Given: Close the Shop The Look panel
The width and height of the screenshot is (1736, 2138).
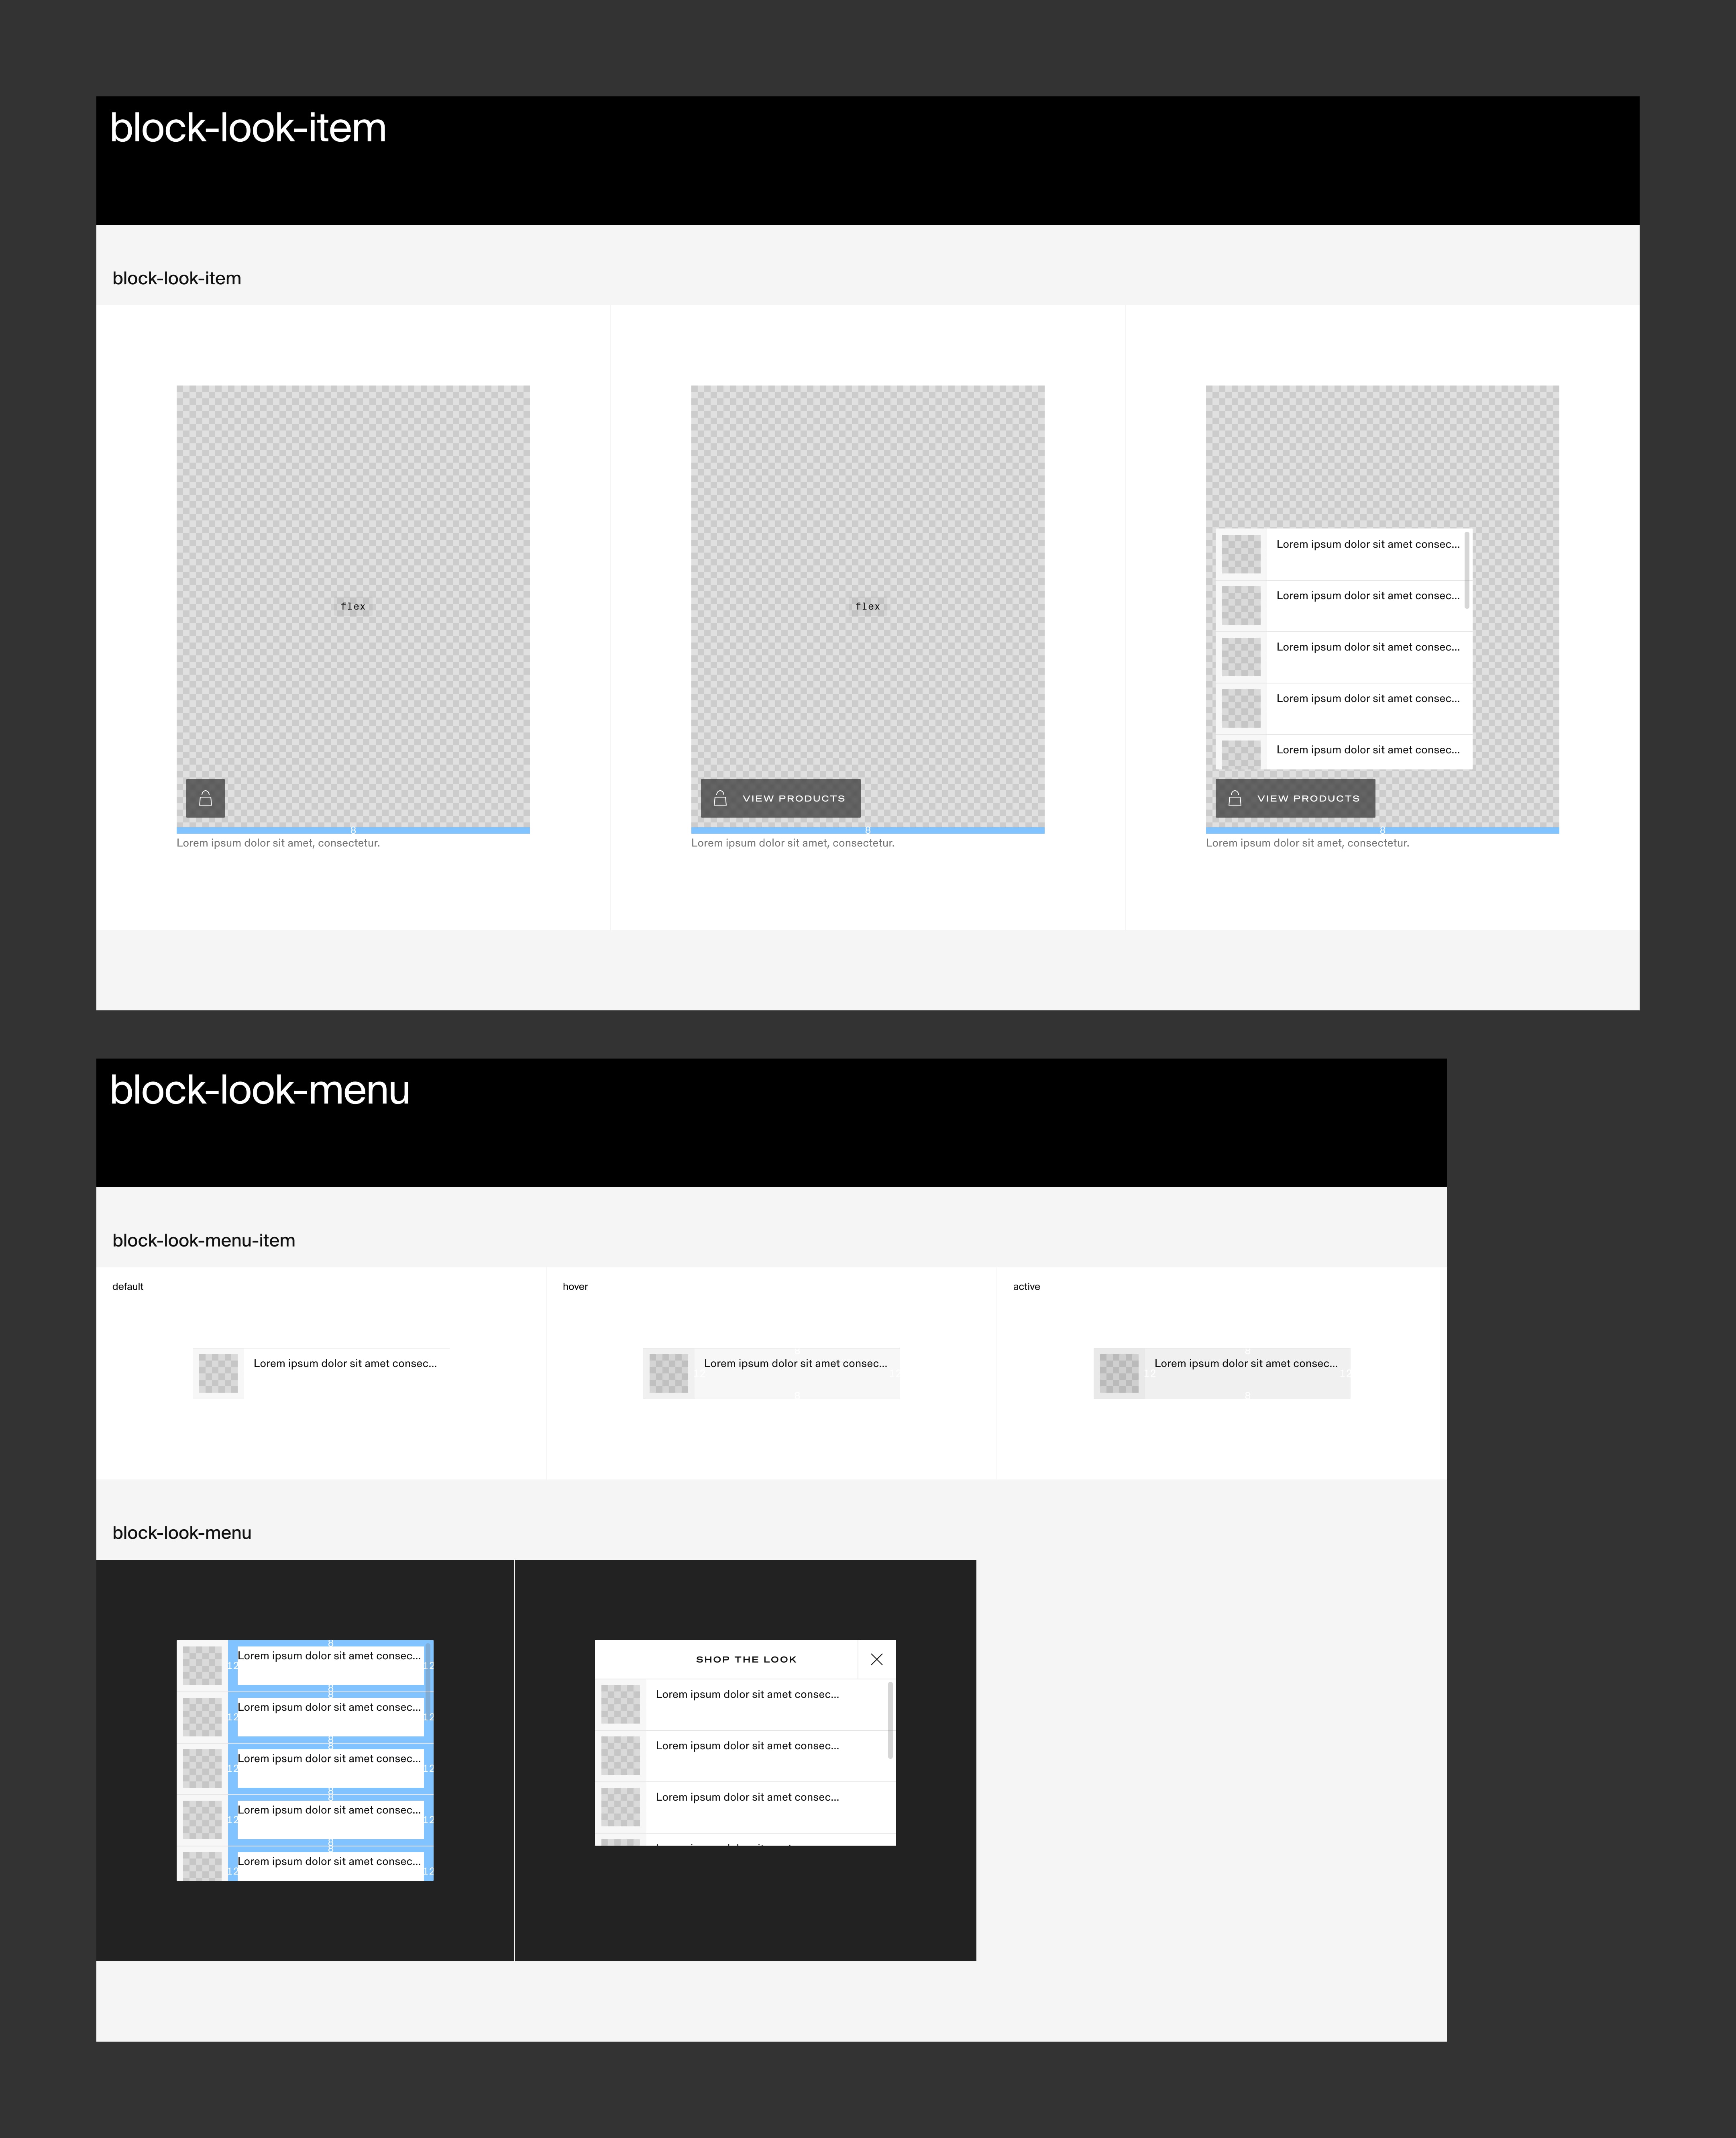Looking at the screenshot, I should tap(876, 1659).
